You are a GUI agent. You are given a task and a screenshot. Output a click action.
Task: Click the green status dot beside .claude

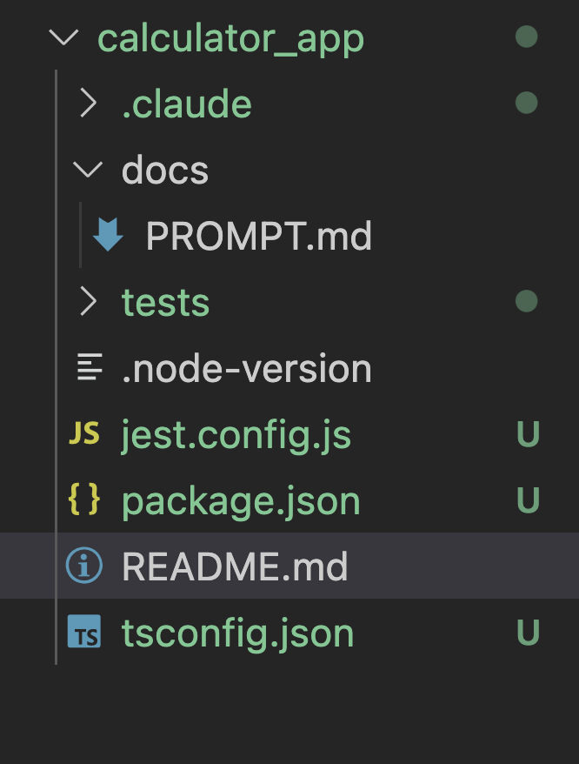pyautogui.click(x=527, y=103)
